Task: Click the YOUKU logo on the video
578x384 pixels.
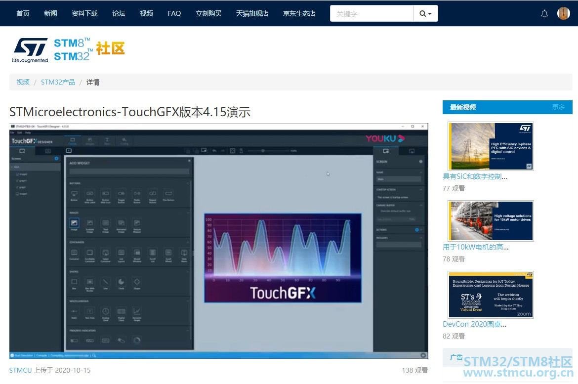Action: [385, 139]
